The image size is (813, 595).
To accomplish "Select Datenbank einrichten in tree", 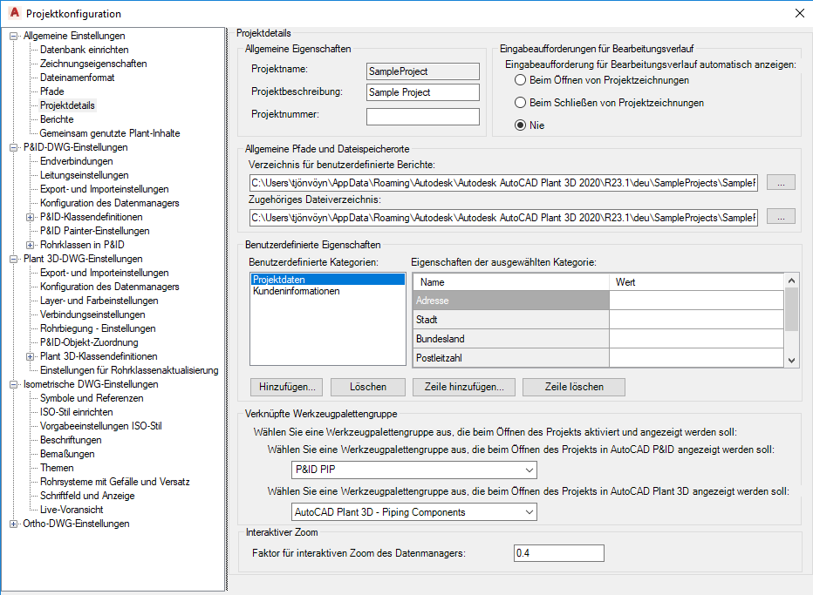I will coord(85,50).
